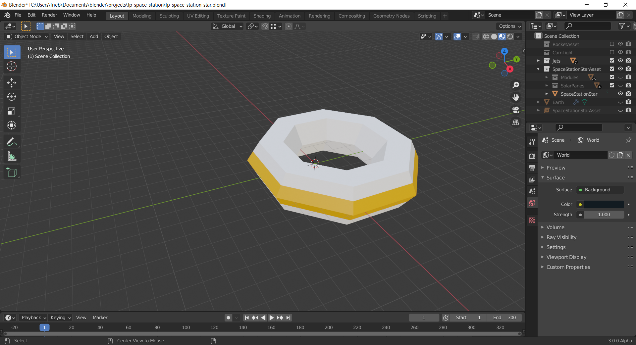Open the Tool properties tab

[x=532, y=142]
